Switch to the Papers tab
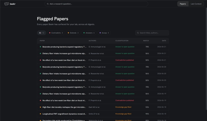Viewport: 207px width, 121px height. click(183, 4)
